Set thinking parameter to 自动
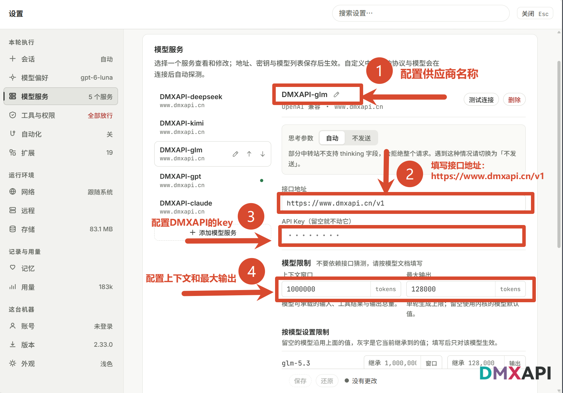Screen dimensions: 563x393 pos(332,138)
